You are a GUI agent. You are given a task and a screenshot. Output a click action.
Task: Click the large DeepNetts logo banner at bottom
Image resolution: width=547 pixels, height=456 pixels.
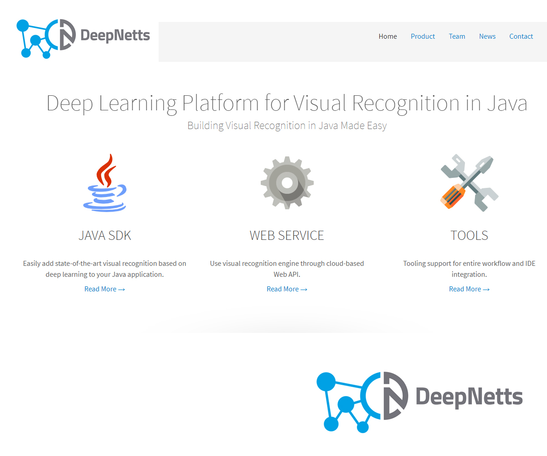[419, 402]
